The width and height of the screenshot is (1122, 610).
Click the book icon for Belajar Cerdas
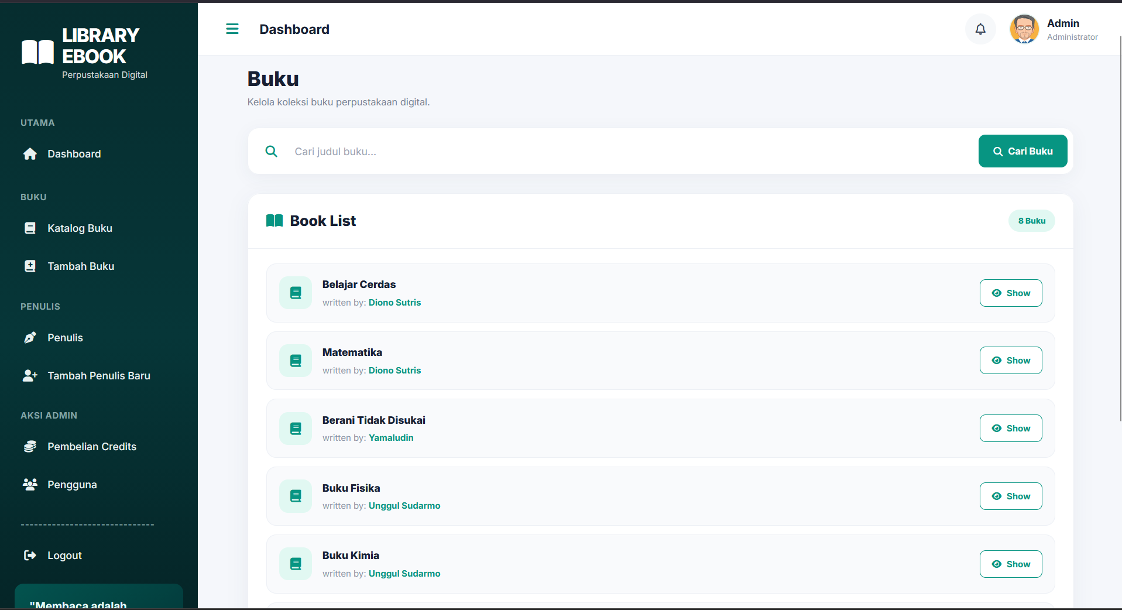point(296,293)
